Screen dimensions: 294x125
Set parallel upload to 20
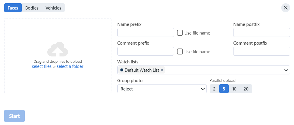(246, 89)
